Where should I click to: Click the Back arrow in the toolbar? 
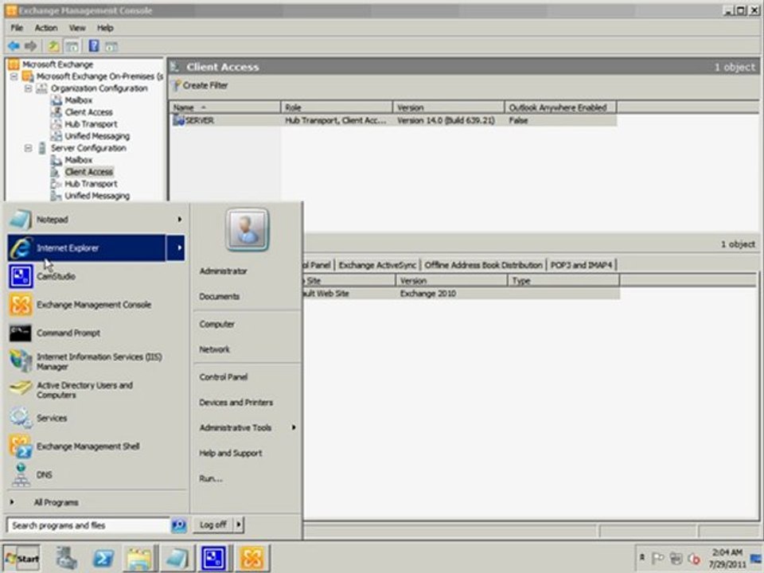pos(14,46)
